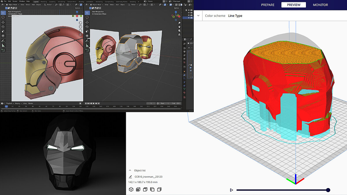
Task: Expand Options dropdown in right viewport
Action: (x=177, y=8)
